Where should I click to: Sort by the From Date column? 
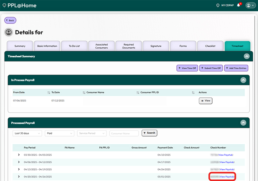click(x=49, y=93)
